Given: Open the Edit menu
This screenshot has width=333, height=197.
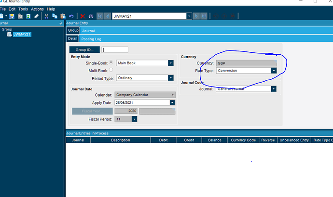Looking at the screenshot, I should point(12,9).
